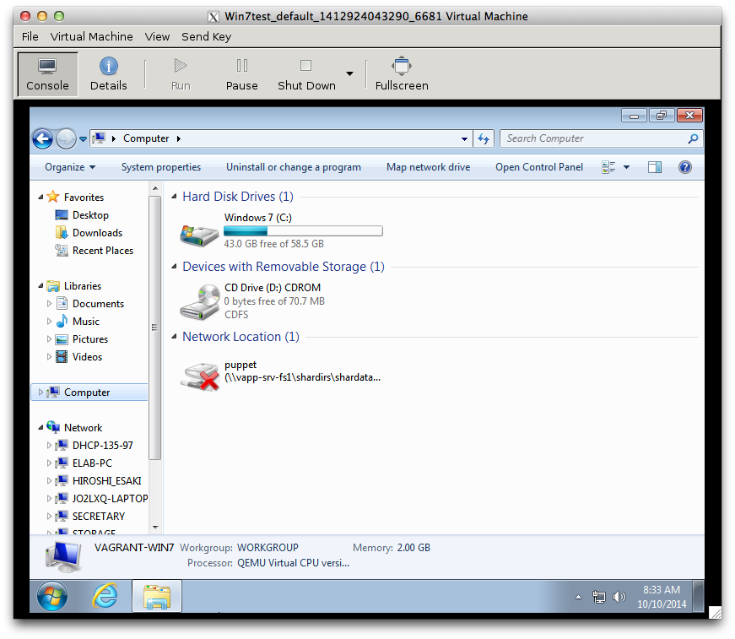Refresh the Computer folder view

coord(484,138)
